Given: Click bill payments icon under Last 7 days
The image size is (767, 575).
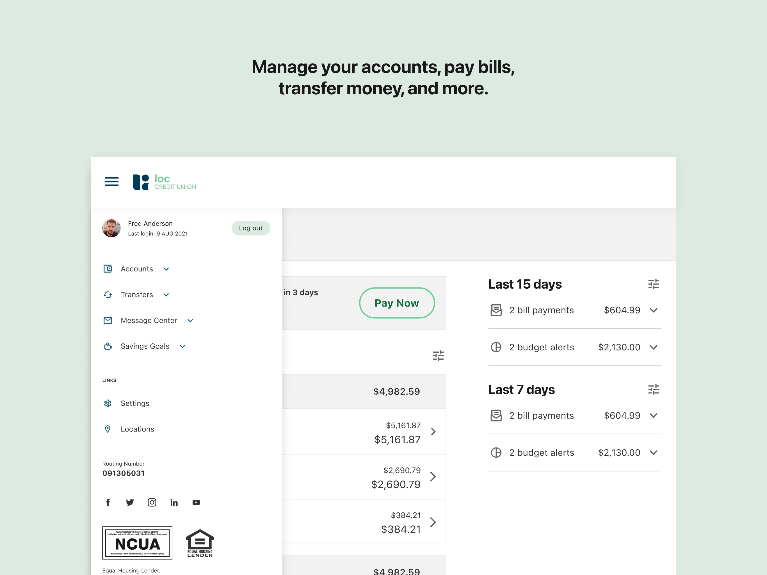Looking at the screenshot, I should (x=496, y=416).
